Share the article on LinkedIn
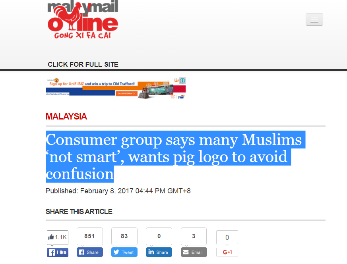The height and width of the screenshot is (264, 347). tap(159, 252)
